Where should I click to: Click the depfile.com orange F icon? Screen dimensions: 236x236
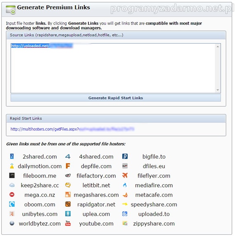(x=68, y=166)
